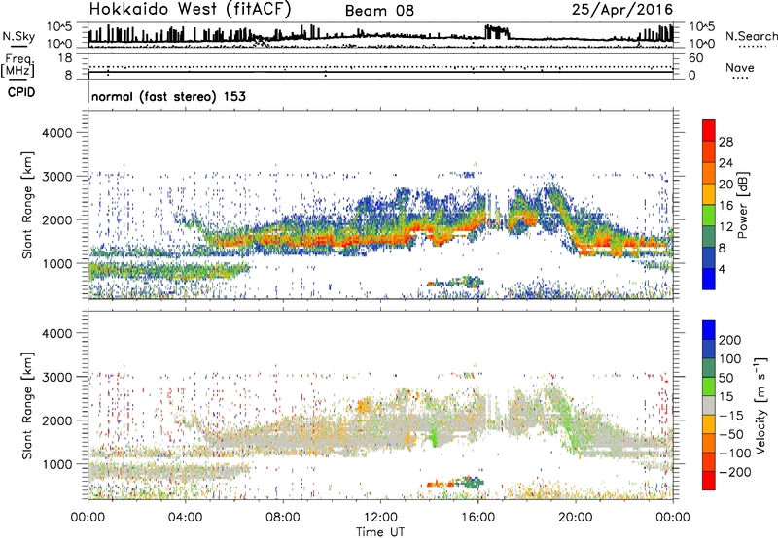Click the '04:00' time axis tick label
Viewport: 778px width, 538px height.
185,518
